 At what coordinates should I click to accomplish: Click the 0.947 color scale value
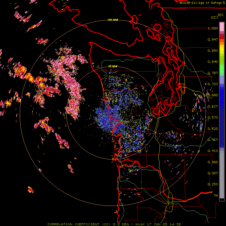tap(213, 39)
